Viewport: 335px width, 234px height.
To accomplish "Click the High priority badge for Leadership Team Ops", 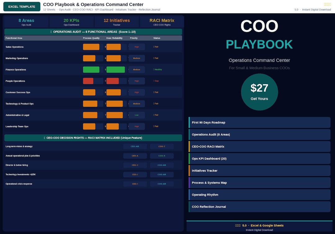I will [x=137, y=126].
